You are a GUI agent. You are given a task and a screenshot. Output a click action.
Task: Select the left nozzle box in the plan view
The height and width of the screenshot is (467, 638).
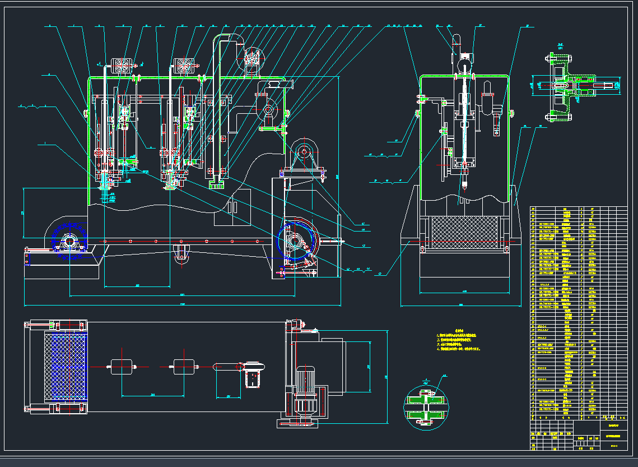pyautogui.click(x=123, y=367)
